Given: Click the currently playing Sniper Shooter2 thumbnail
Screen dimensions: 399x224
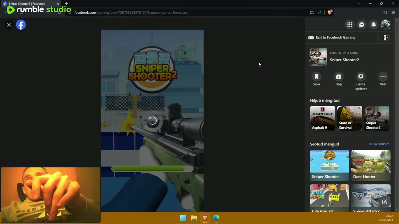Looking at the screenshot, I should (x=318, y=57).
